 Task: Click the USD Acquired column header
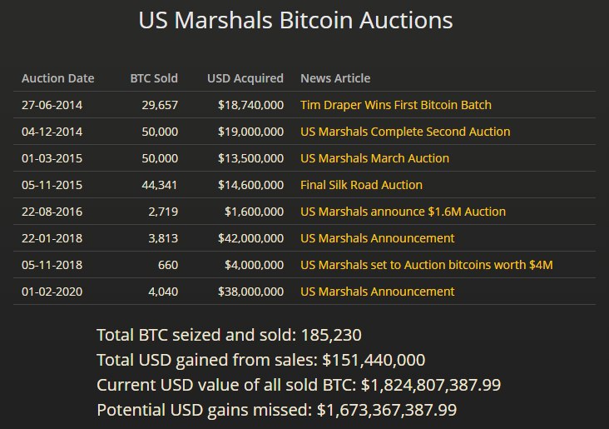(x=245, y=78)
